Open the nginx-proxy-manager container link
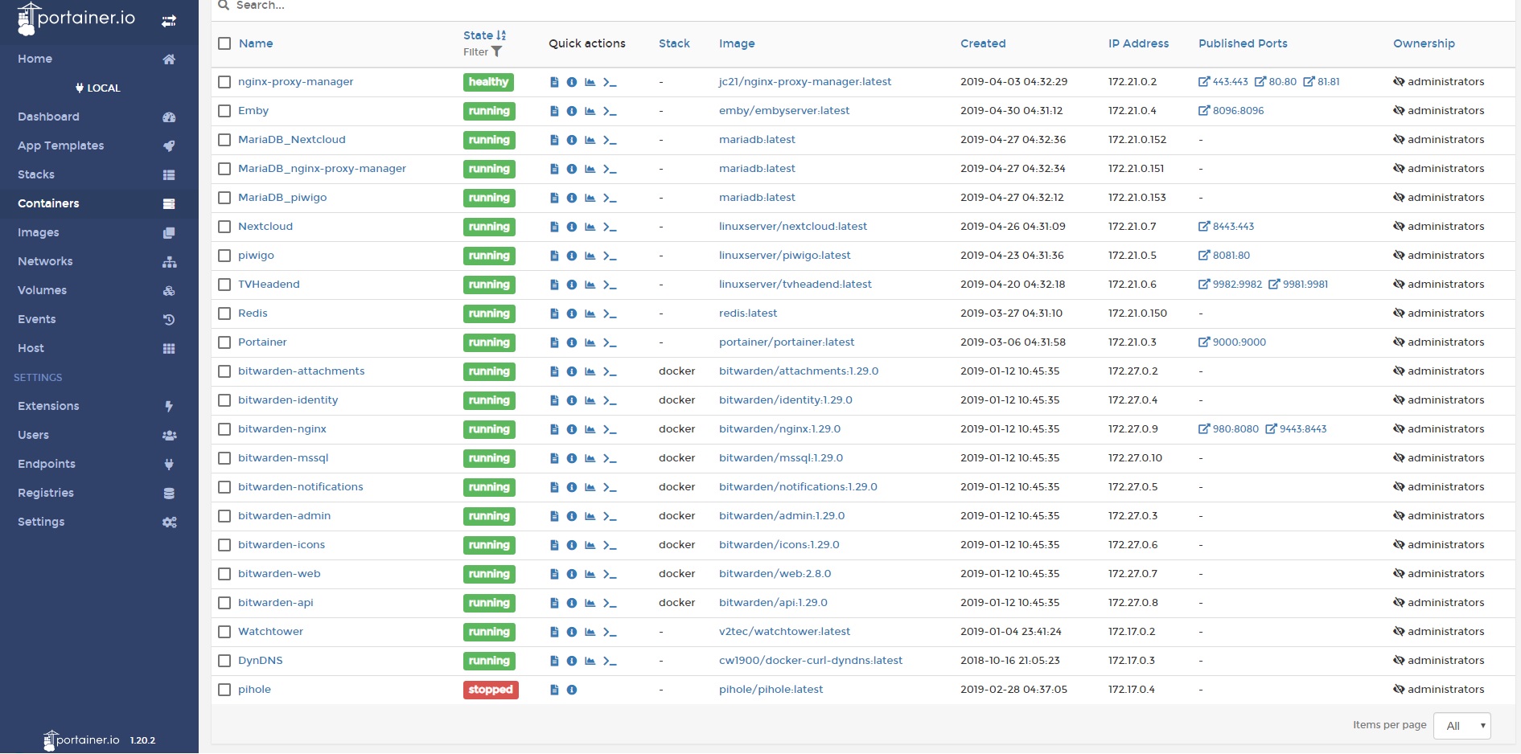 295,82
